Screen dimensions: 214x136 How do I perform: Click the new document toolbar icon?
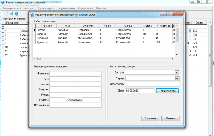click(x=7, y=14)
